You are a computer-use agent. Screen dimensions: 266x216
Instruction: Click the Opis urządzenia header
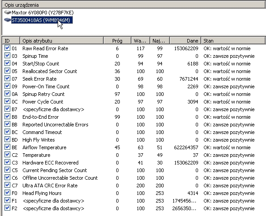pyautogui.click(x=134, y=5)
